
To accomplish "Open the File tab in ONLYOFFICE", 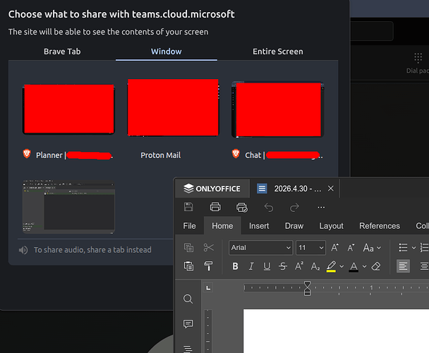I will tap(189, 226).
